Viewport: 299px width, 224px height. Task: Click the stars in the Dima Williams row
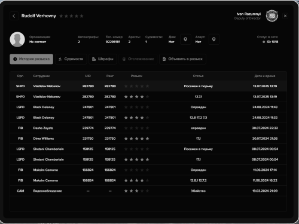point(136,139)
